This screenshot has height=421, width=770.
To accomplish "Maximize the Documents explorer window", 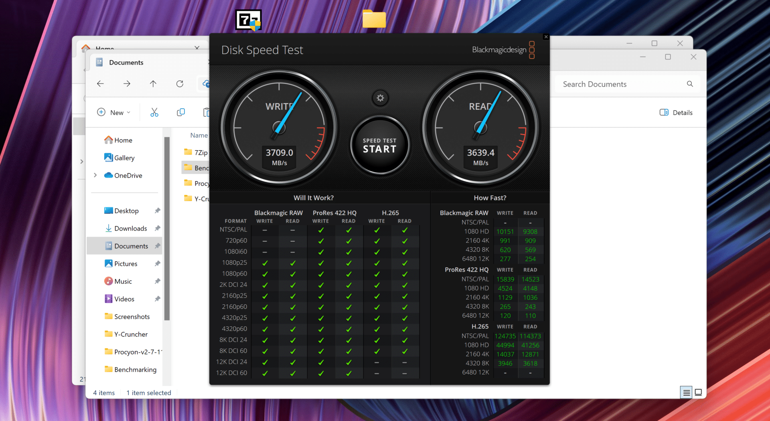I will point(668,57).
